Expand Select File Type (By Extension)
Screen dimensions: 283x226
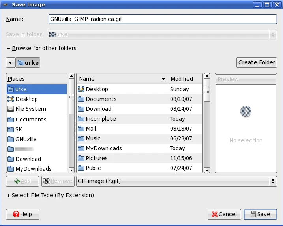click(x=9, y=196)
